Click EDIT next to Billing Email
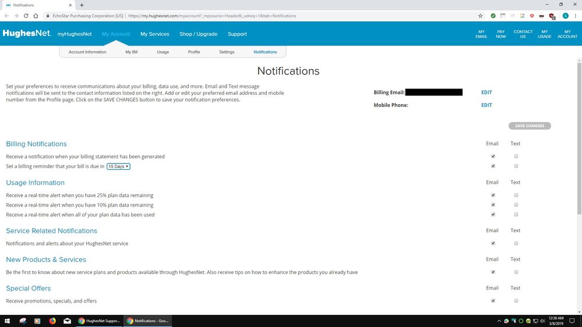Image resolution: width=582 pixels, height=327 pixels. tap(486, 93)
